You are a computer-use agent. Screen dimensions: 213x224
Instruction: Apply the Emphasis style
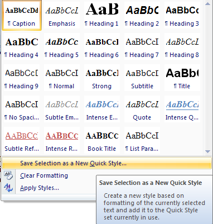62,15
